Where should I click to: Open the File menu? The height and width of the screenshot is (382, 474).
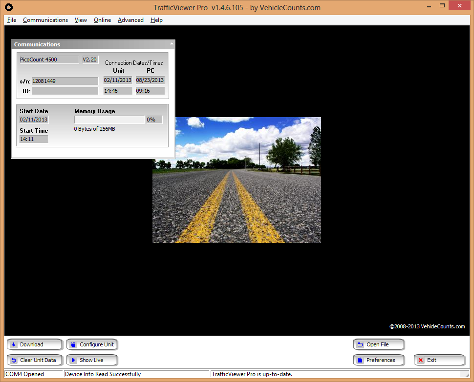[11, 20]
